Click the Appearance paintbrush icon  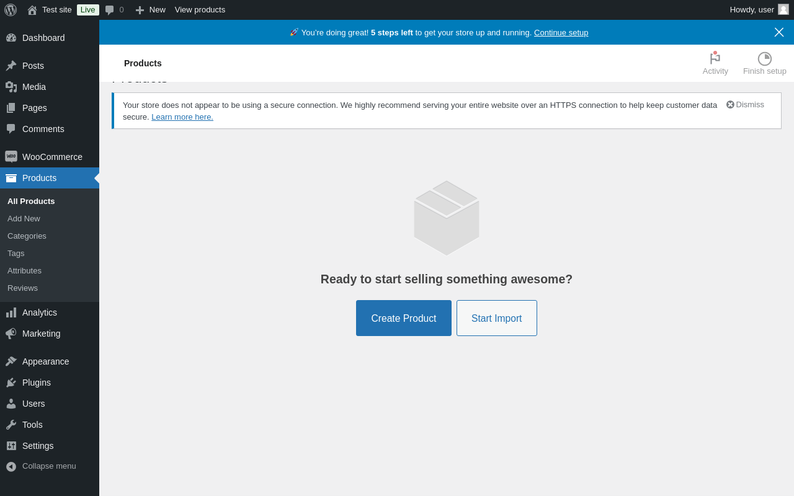(11, 361)
